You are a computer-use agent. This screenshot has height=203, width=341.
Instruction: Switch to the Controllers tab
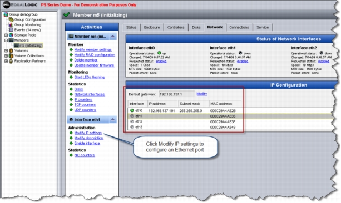pyautogui.click(x=176, y=27)
